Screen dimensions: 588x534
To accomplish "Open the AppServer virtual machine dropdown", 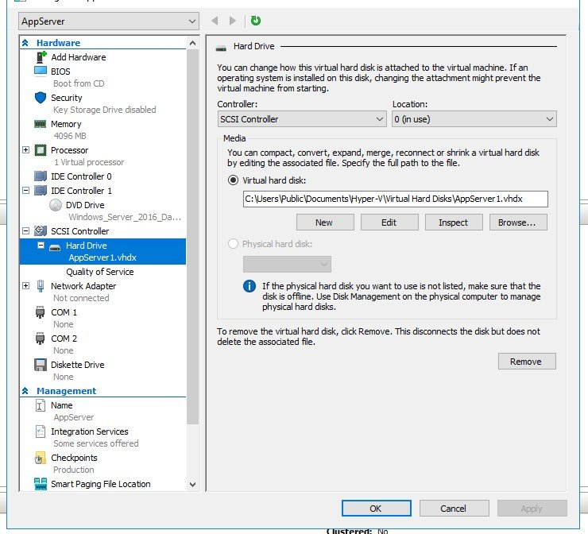I will tap(109, 21).
